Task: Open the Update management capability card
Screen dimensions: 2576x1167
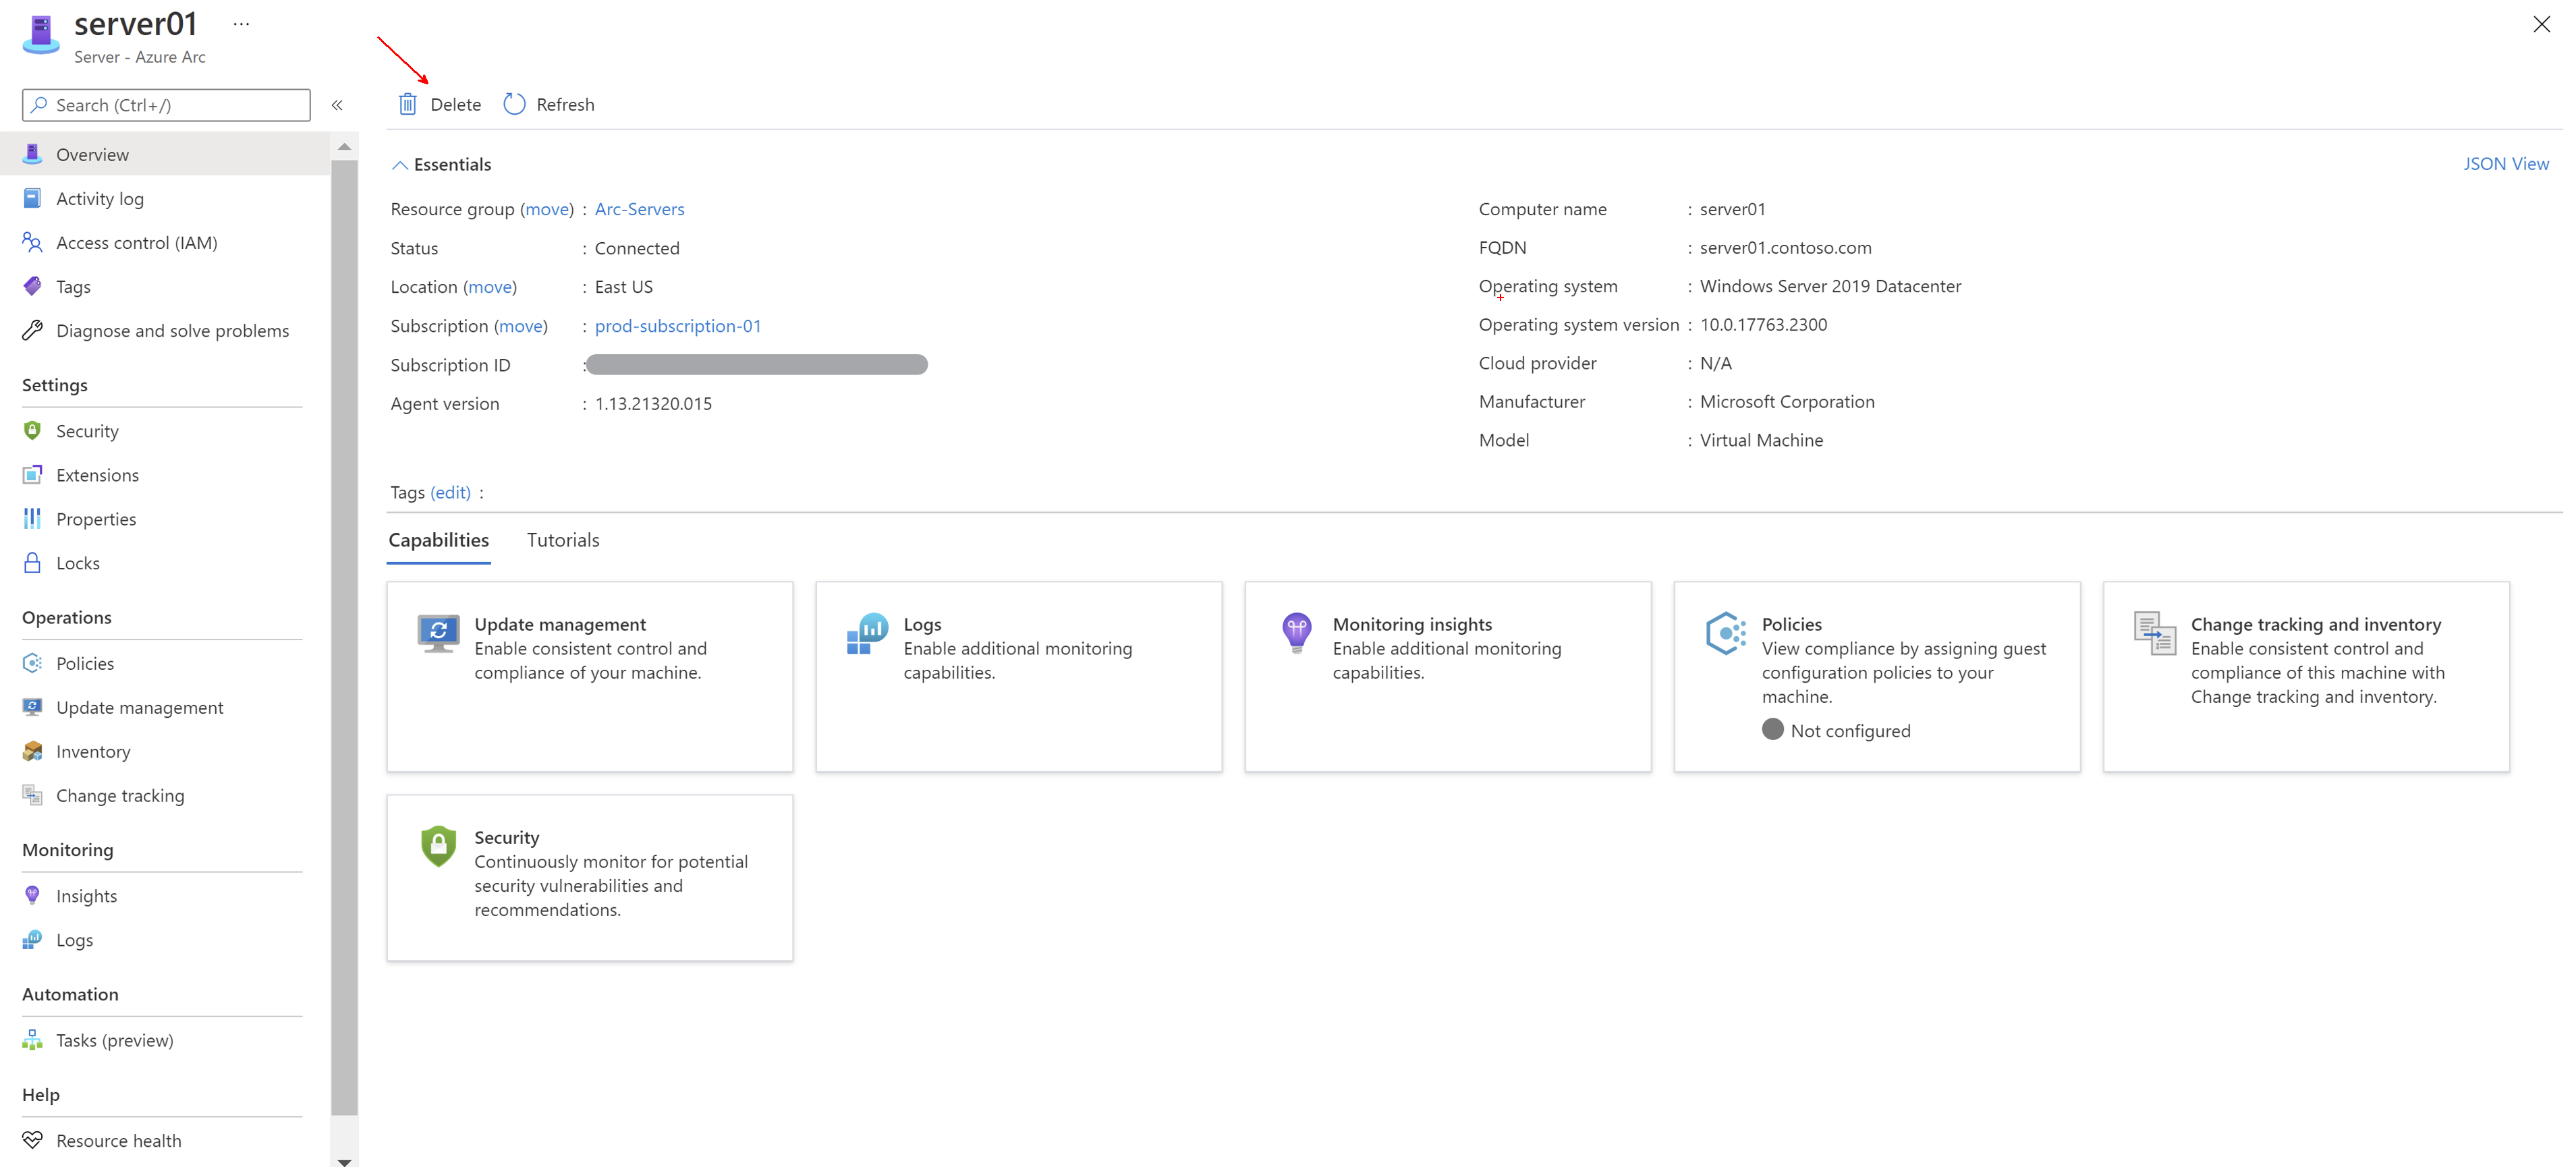Action: pos(589,675)
